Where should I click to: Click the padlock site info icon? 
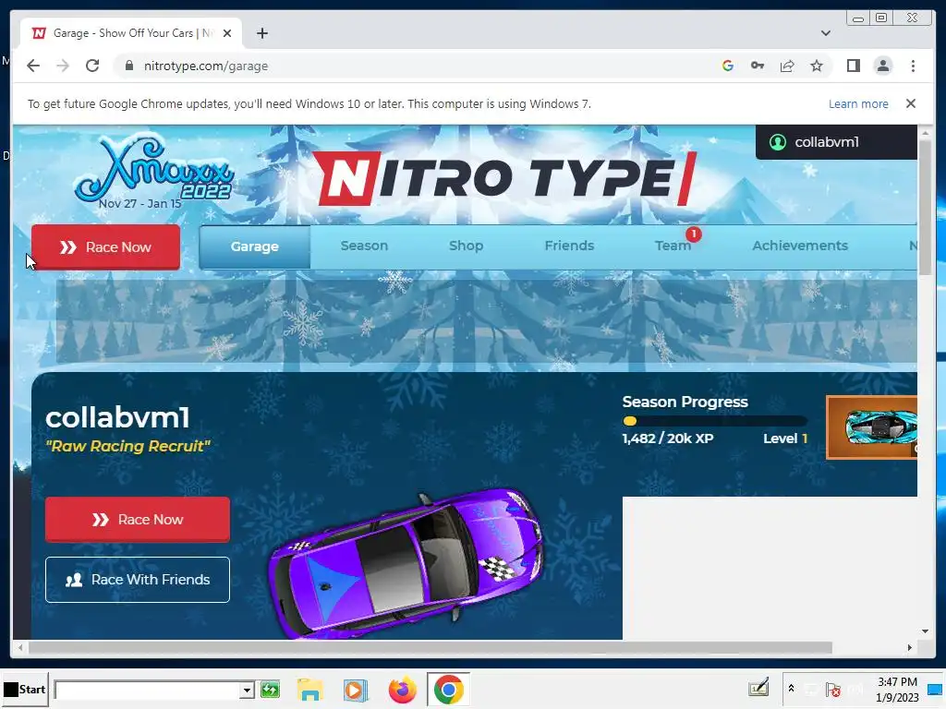(x=128, y=66)
